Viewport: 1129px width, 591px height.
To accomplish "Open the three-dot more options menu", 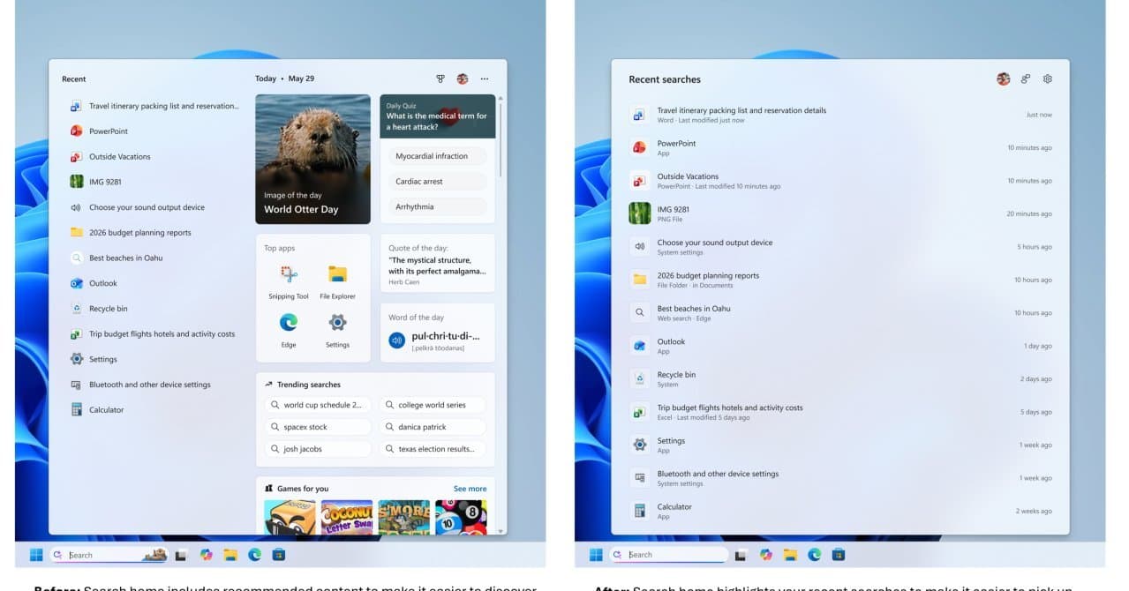I will (x=485, y=79).
